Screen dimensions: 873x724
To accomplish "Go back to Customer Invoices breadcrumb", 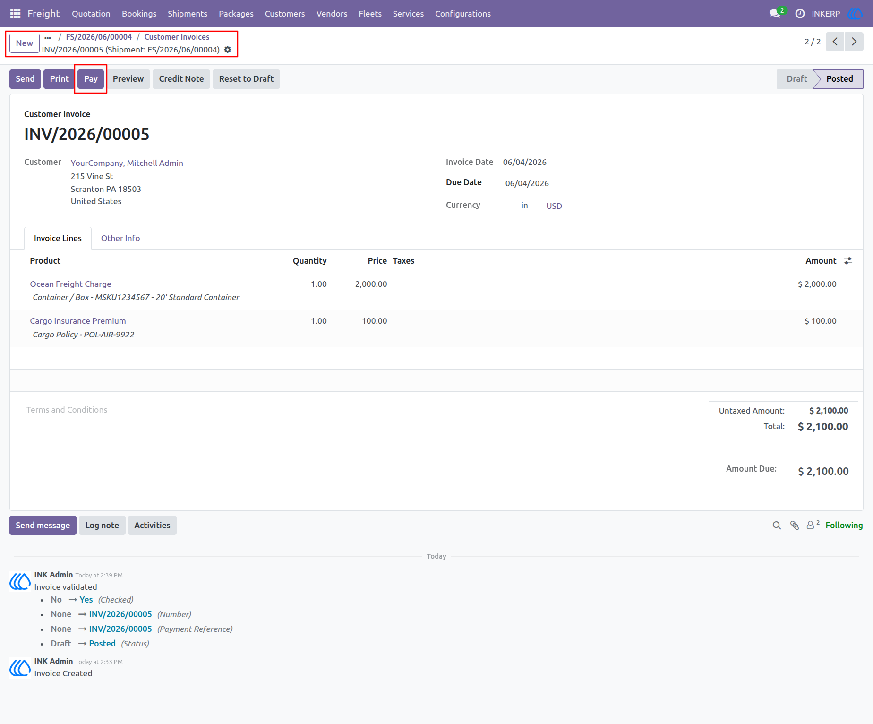I will [177, 37].
